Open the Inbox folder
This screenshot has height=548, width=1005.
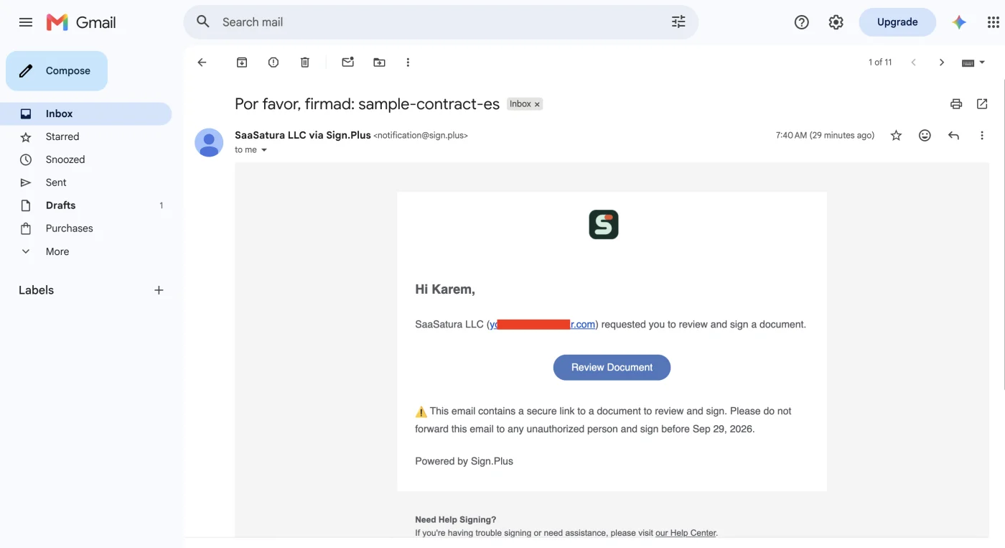[86, 113]
